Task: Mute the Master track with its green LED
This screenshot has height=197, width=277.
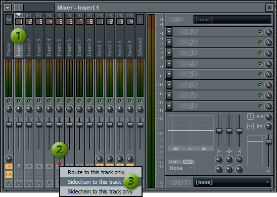Action: click(x=9, y=101)
